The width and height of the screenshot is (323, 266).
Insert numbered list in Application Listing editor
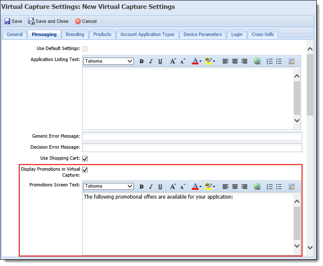coord(269,61)
